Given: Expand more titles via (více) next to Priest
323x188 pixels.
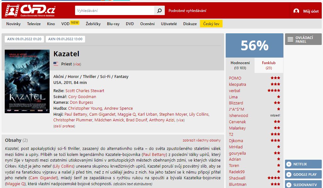Looking at the screenshot, I should coord(77,64).
